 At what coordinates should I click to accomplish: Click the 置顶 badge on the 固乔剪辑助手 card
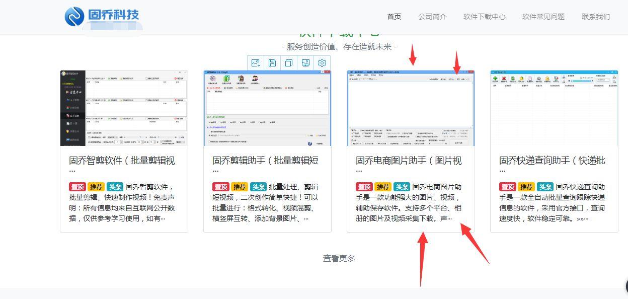click(x=221, y=187)
